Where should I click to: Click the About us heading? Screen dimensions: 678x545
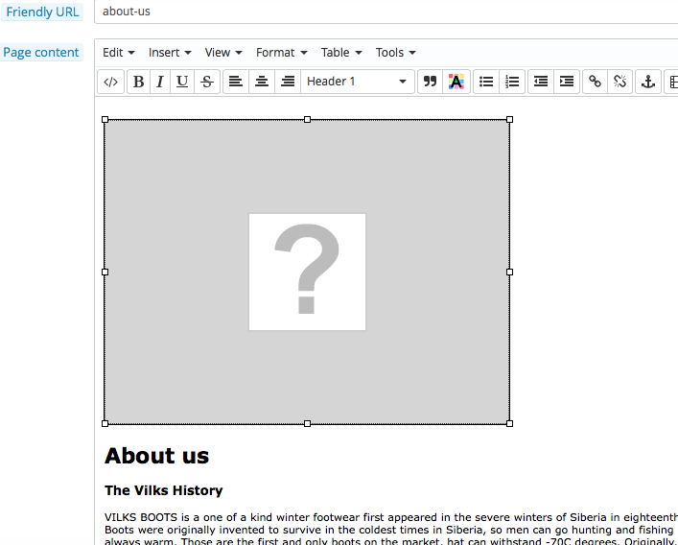pyautogui.click(x=156, y=456)
